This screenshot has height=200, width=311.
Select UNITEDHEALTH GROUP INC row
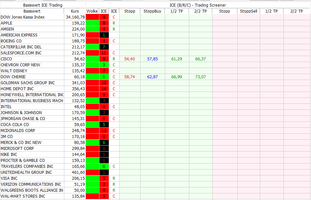26,172
